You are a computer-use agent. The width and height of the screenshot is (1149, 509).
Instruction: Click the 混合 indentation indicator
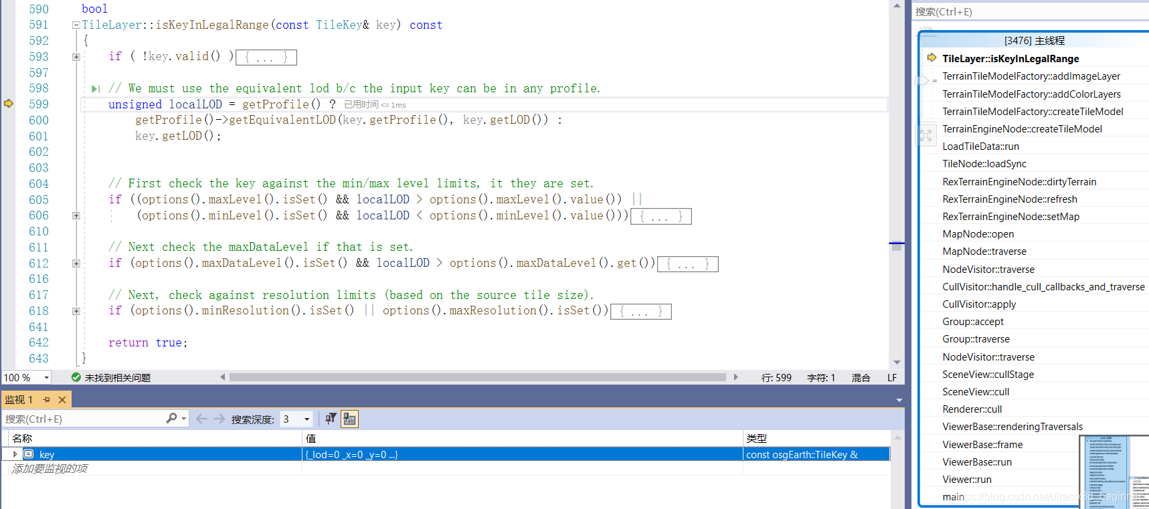tap(861, 378)
